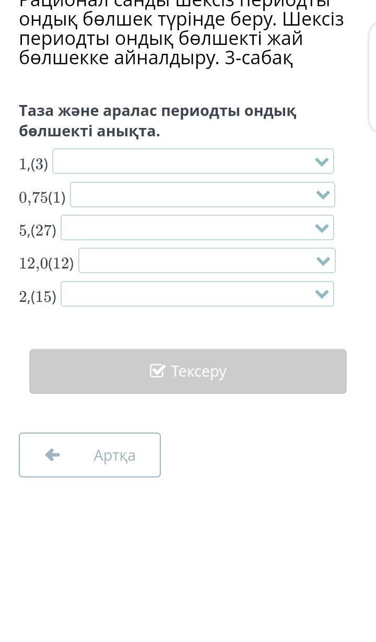Image resolution: width=376 pixels, height=642 pixels.
Task: Click the chevron arrow in the 5,(27) row
Action: (x=322, y=228)
